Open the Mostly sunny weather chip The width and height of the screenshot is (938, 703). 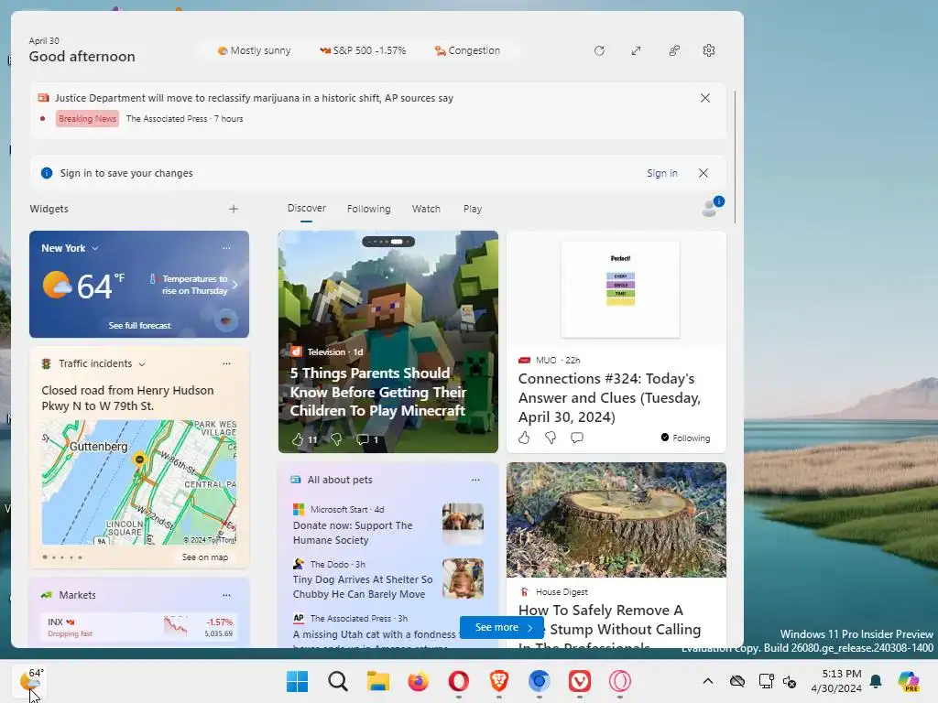(x=255, y=51)
